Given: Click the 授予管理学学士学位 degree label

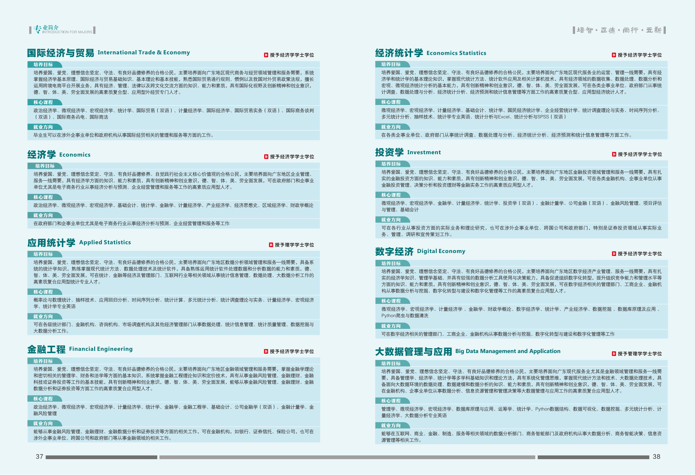Looking at the screenshot, I should (640, 354).
